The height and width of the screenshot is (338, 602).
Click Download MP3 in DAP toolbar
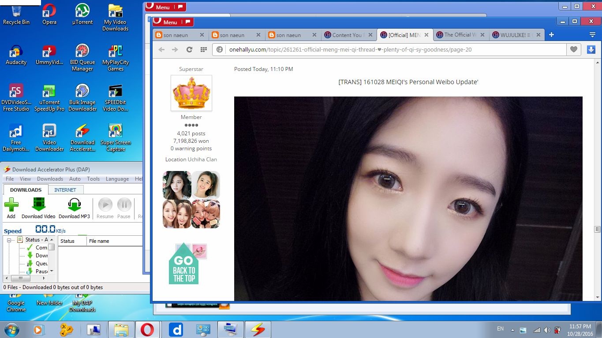[x=74, y=208]
